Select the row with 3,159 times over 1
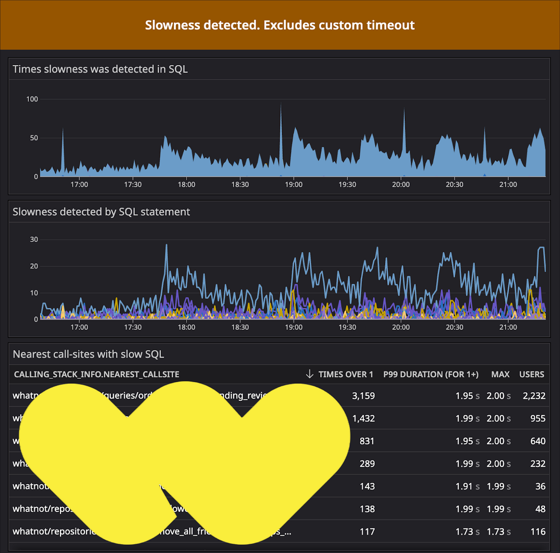560x553 pixels. coord(363,395)
